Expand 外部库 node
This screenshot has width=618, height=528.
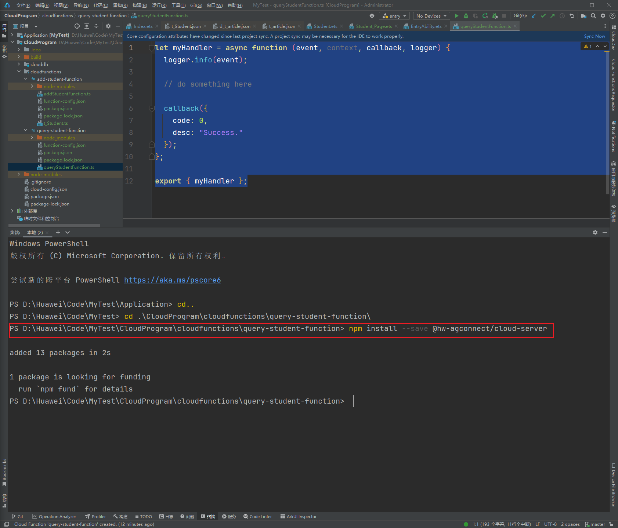pos(12,211)
